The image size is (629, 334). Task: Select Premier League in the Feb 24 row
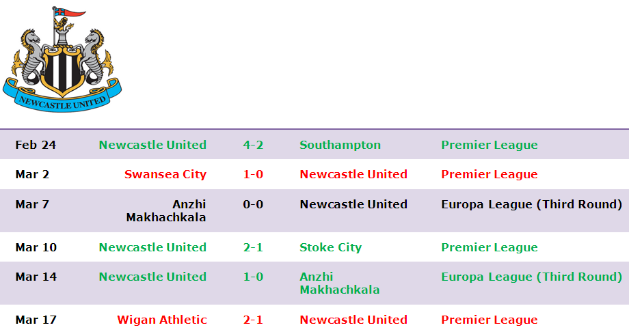pyautogui.click(x=490, y=145)
